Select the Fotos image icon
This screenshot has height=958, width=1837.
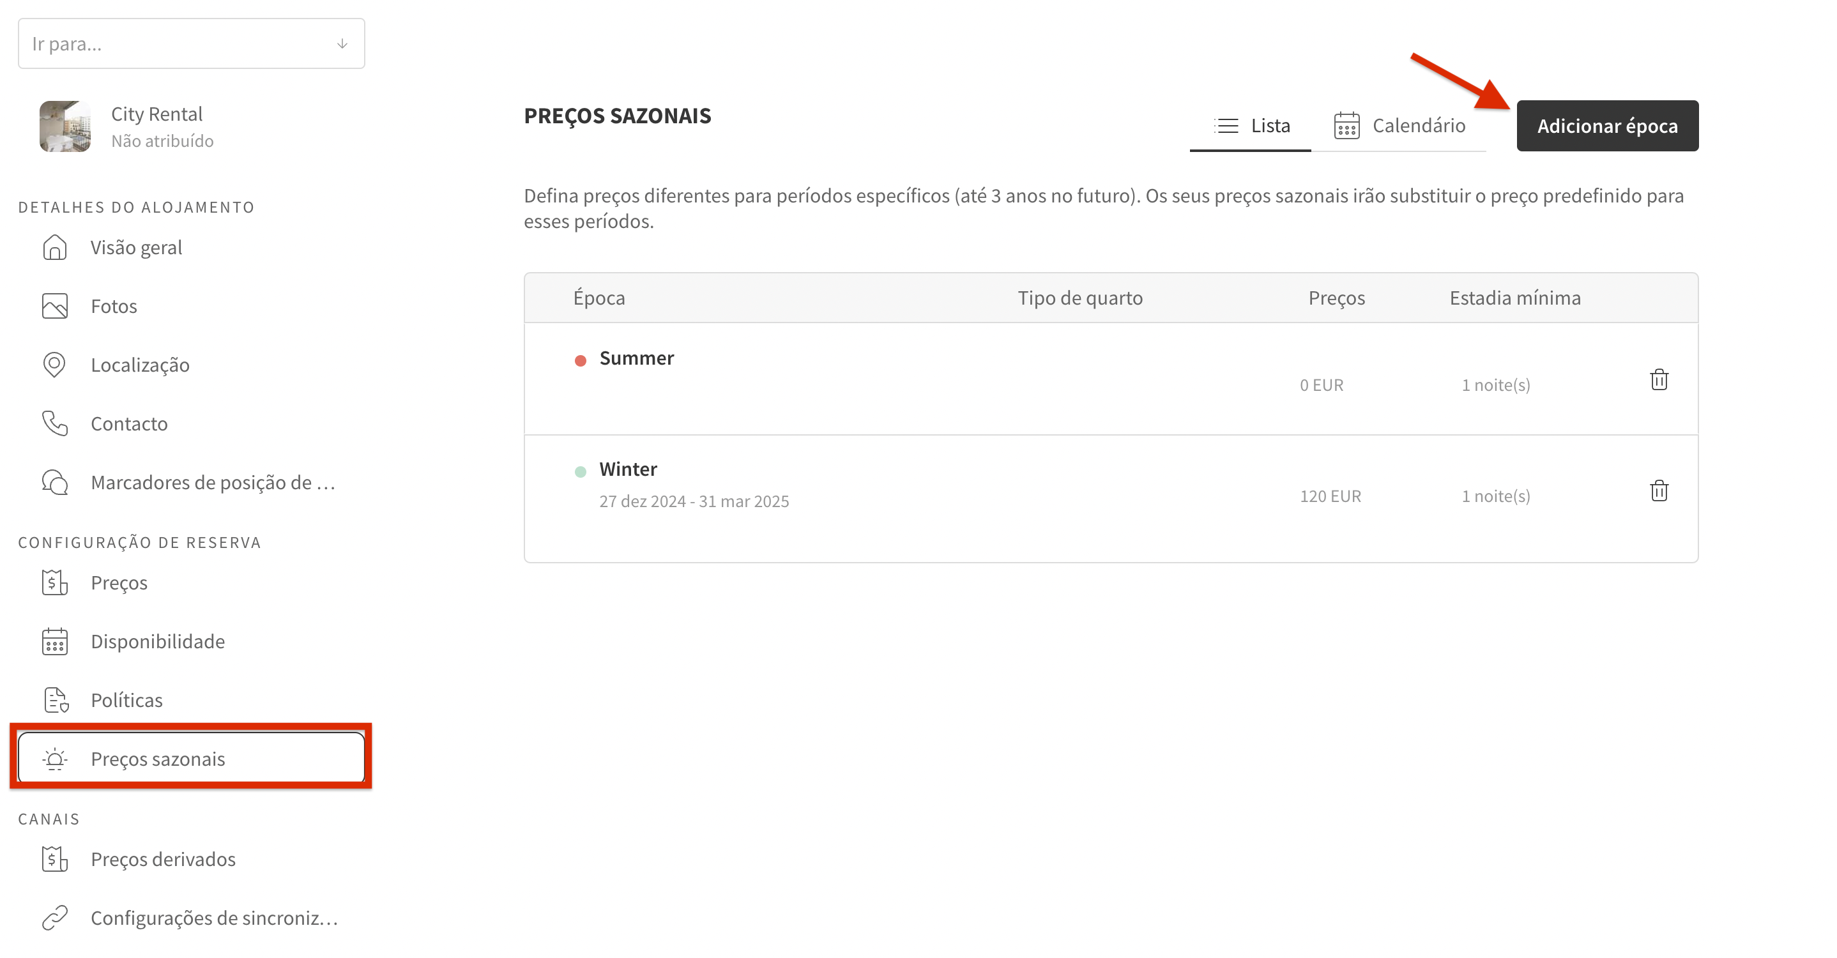click(56, 306)
